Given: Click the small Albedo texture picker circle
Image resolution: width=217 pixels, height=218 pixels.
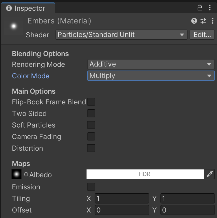Looking at the screenshot, I should tap(26, 174).
